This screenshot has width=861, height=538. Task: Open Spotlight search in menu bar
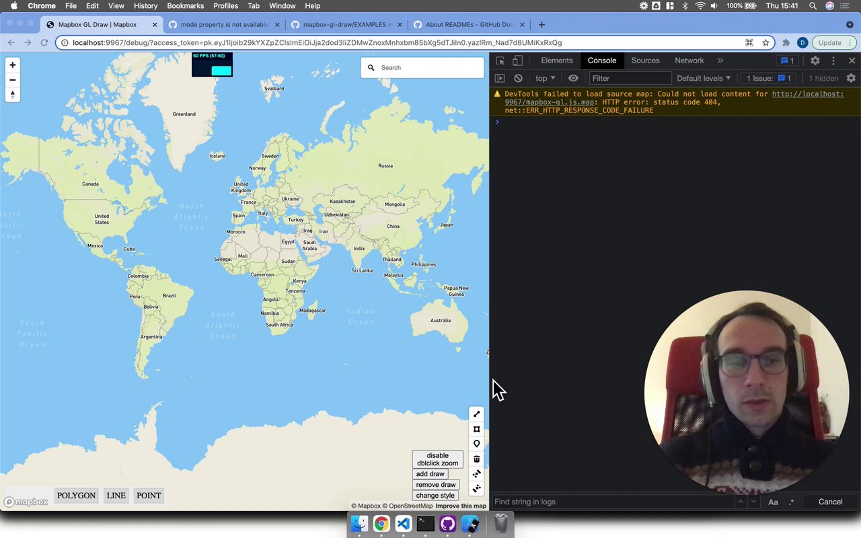click(813, 6)
